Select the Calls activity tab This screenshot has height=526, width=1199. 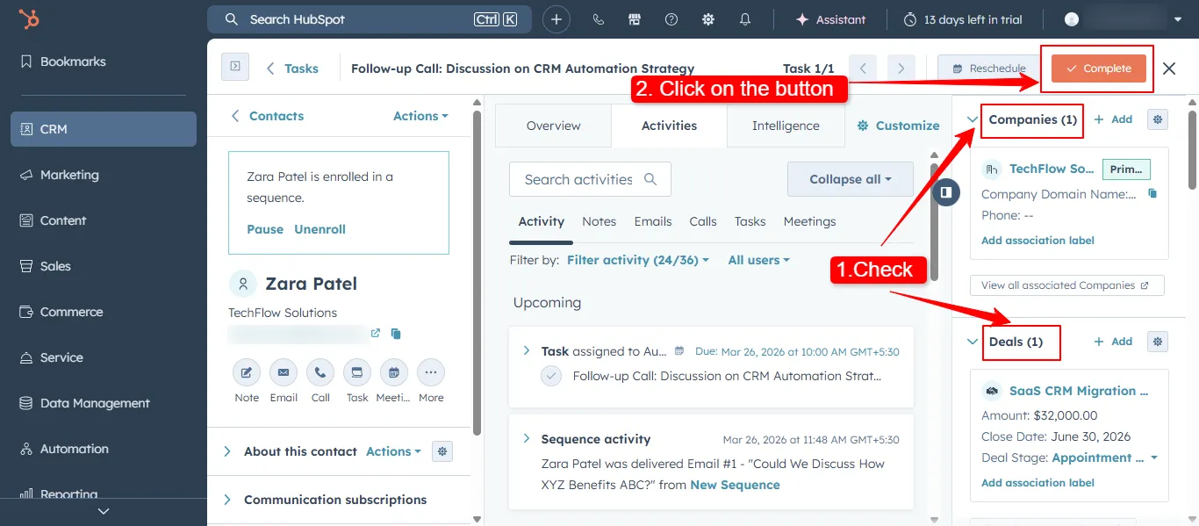click(x=703, y=221)
